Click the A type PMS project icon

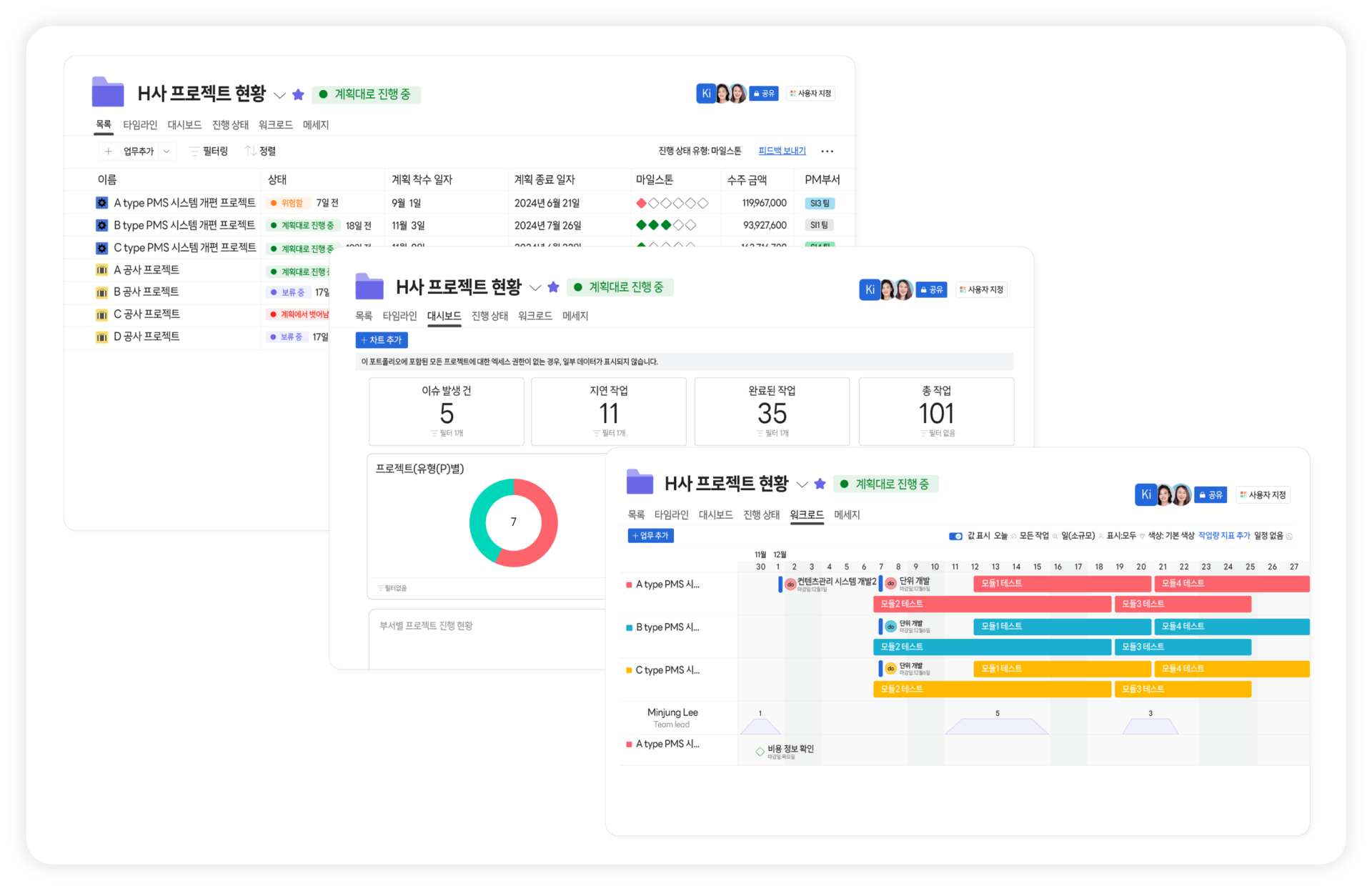[102, 203]
